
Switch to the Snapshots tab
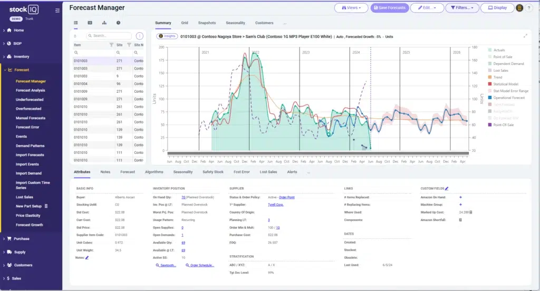click(x=207, y=23)
